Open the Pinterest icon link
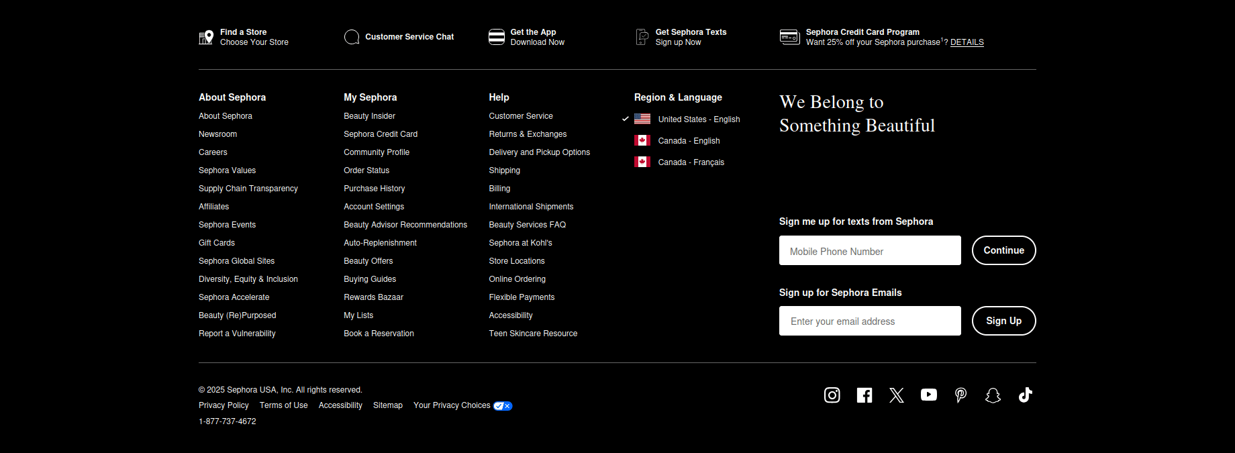 (960, 395)
